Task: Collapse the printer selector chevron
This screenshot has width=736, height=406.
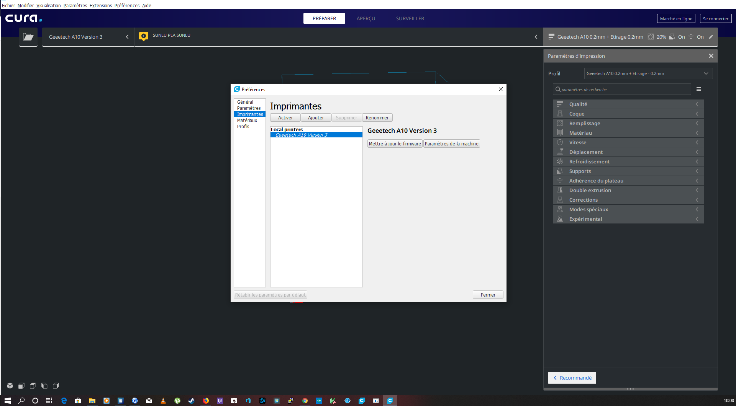Action: (x=127, y=37)
